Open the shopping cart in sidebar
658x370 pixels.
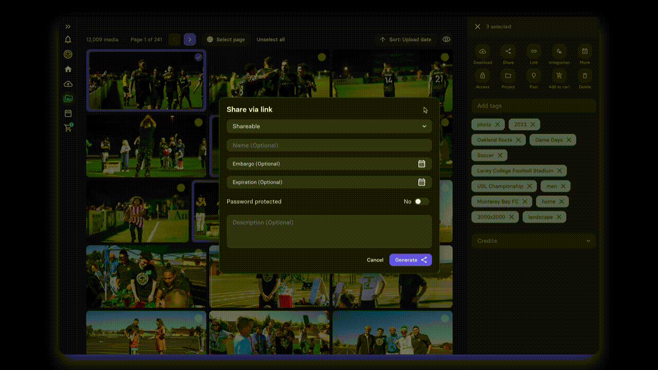(68, 128)
